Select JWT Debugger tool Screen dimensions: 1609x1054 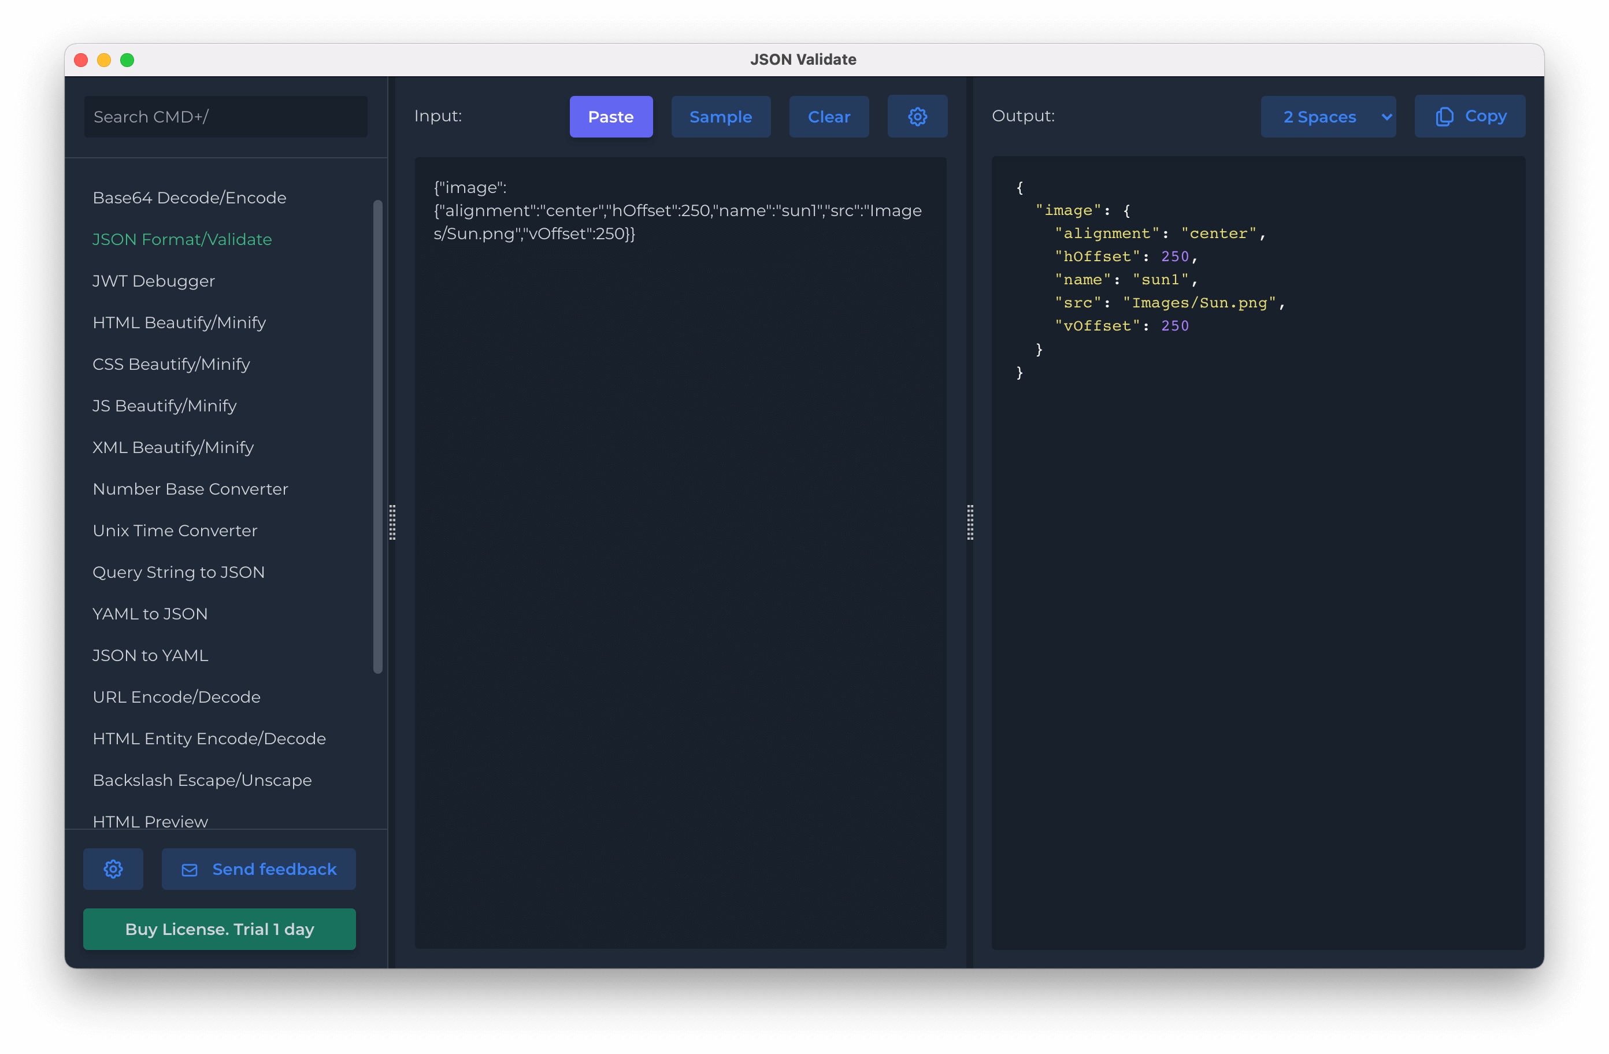[154, 281]
